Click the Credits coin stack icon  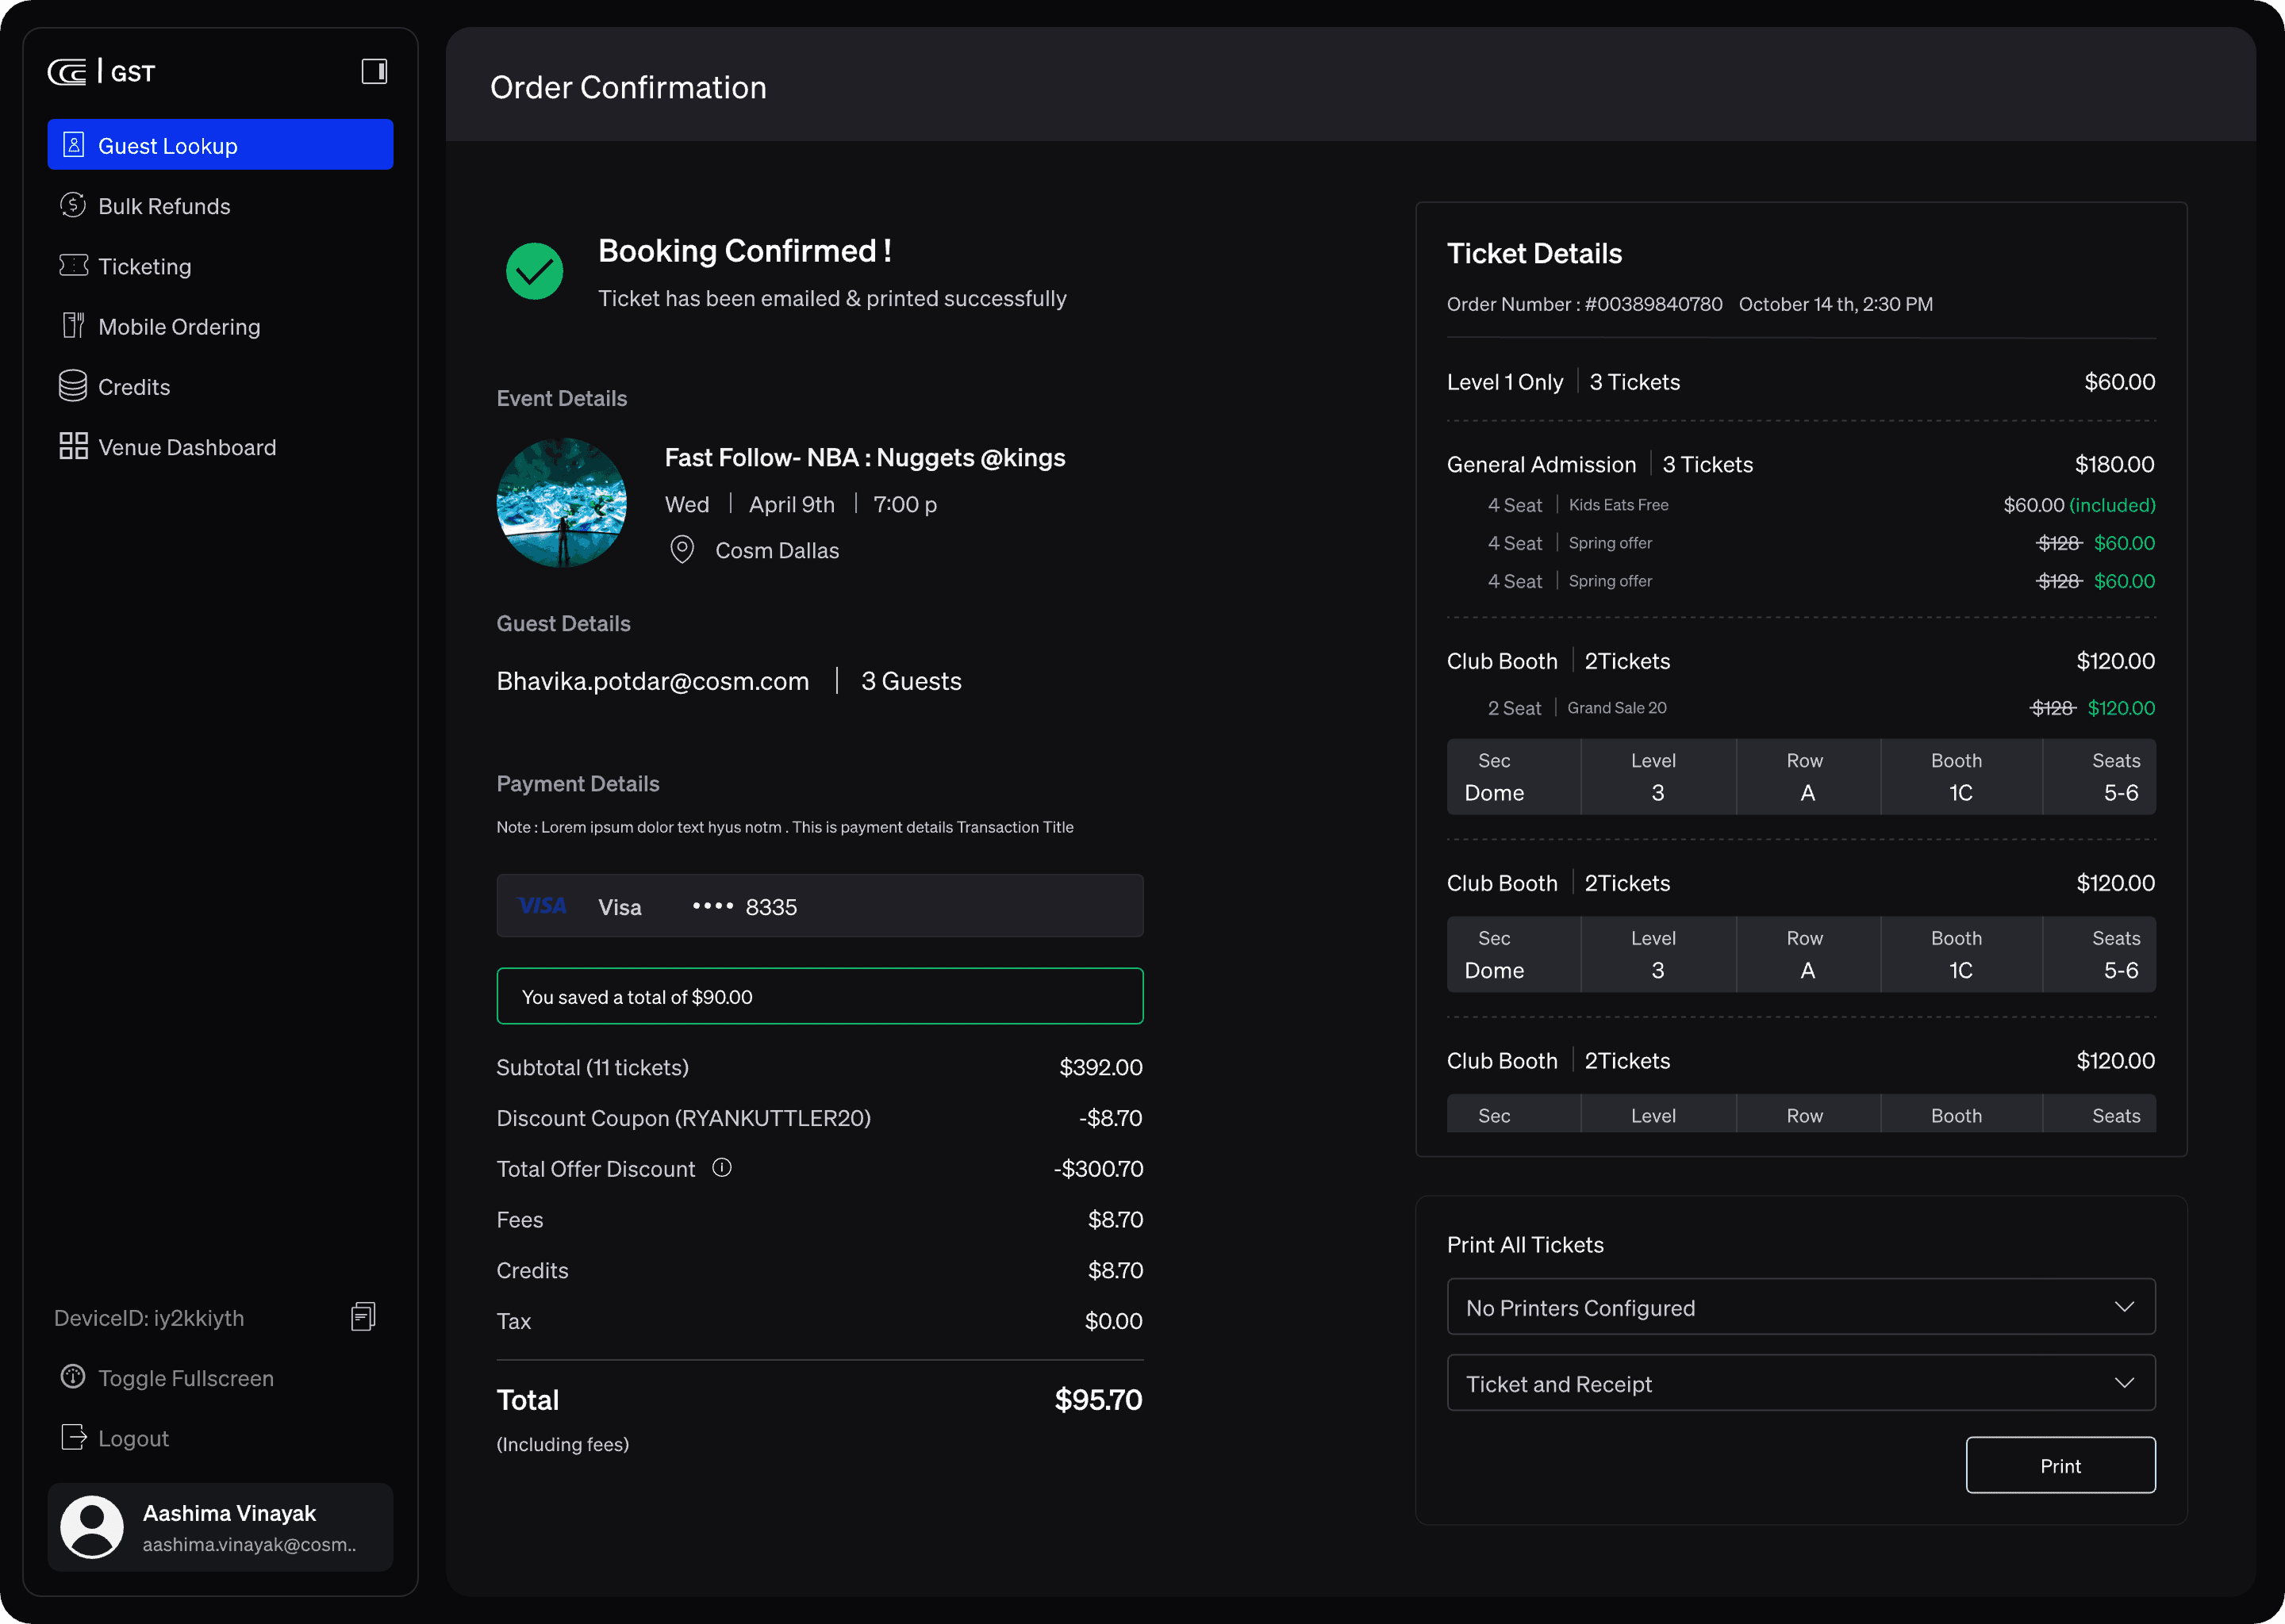73,386
